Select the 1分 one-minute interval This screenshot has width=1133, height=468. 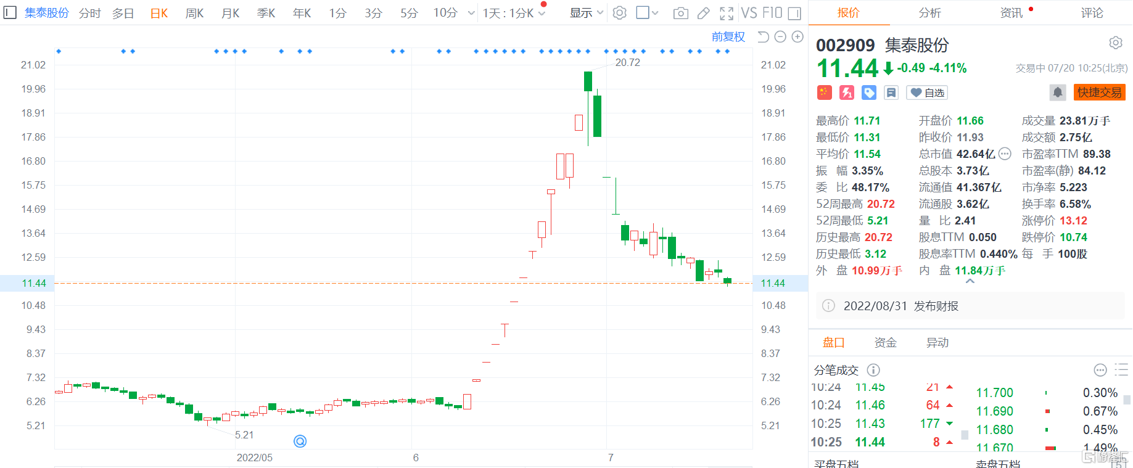pyautogui.click(x=337, y=13)
